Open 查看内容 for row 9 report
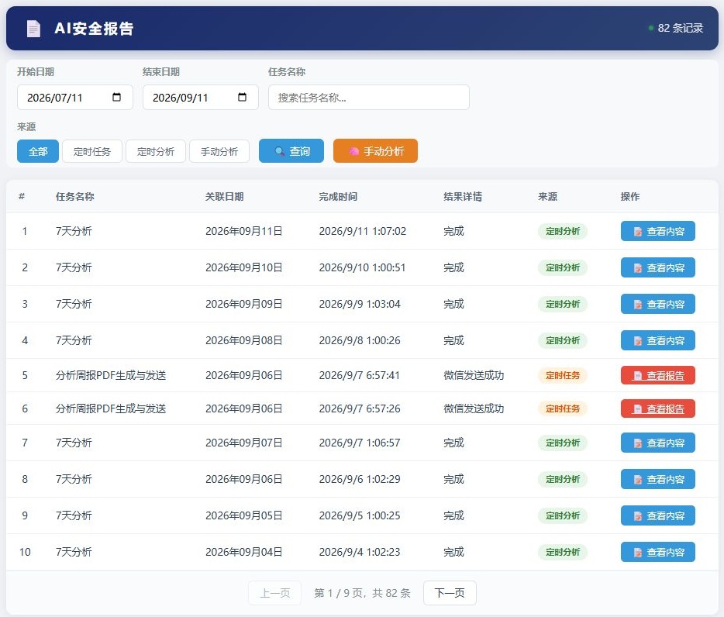The height and width of the screenshot is (617, 724). pyautogui.click(x=657, y=515)
